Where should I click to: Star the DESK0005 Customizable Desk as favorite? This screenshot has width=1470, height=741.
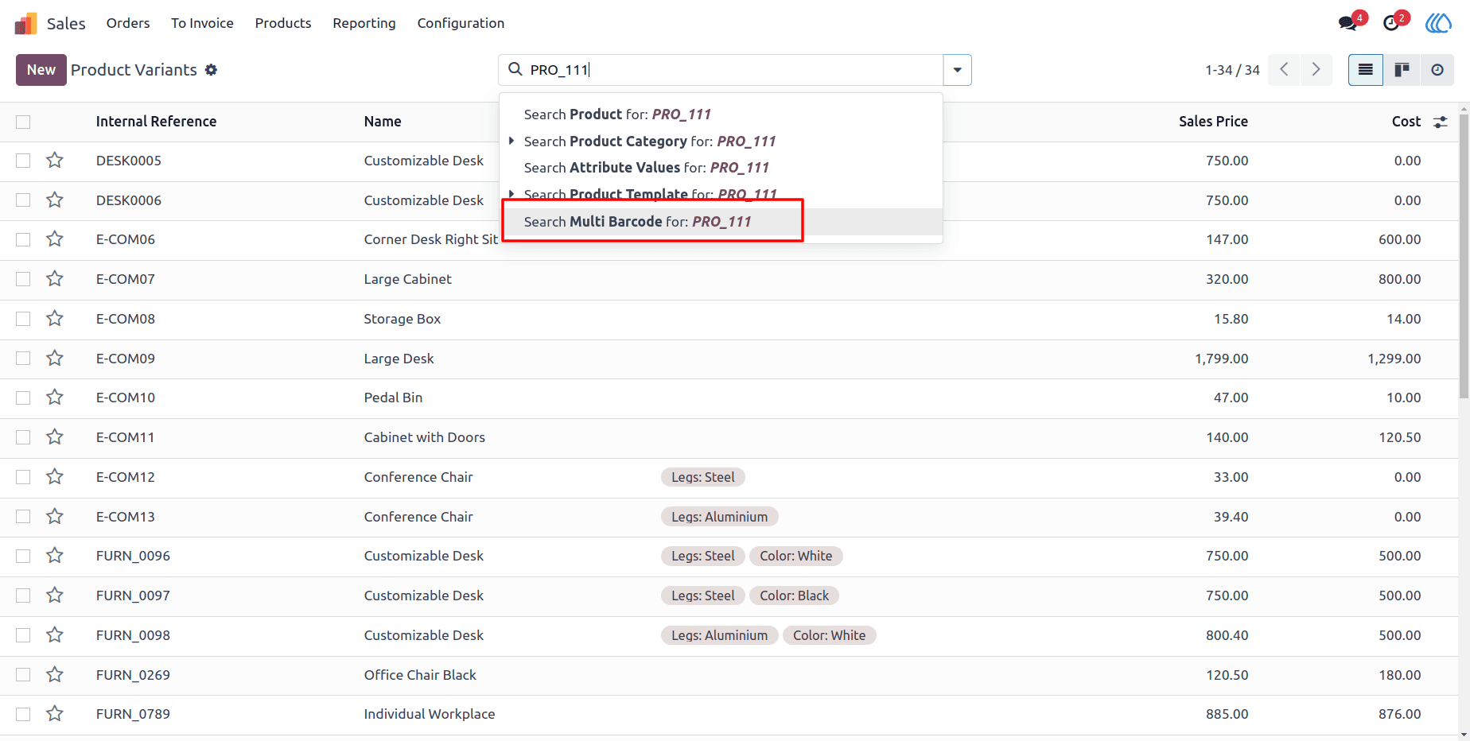click(x=54, y=161)
